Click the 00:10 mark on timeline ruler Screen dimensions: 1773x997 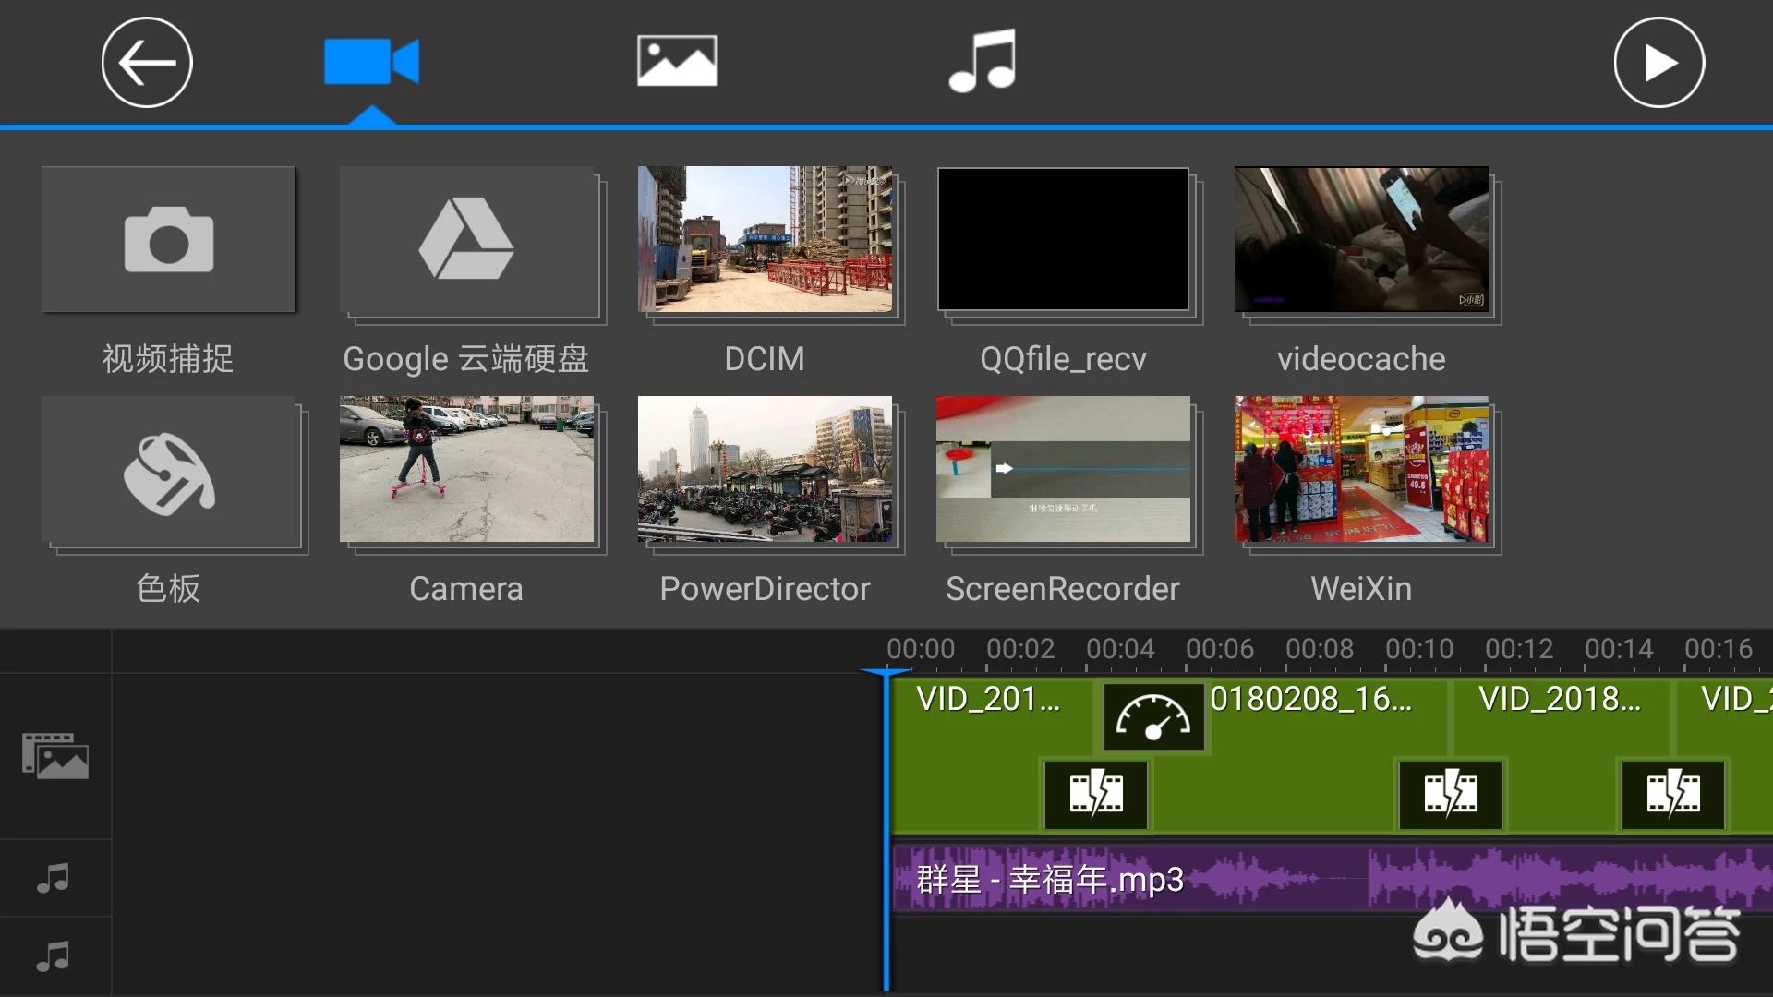pyautogui.click(x=1419, y=651)
